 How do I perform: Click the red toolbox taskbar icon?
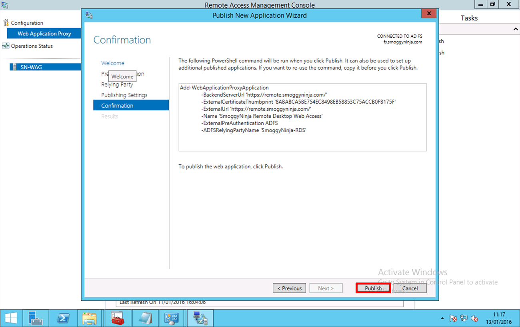118,318
